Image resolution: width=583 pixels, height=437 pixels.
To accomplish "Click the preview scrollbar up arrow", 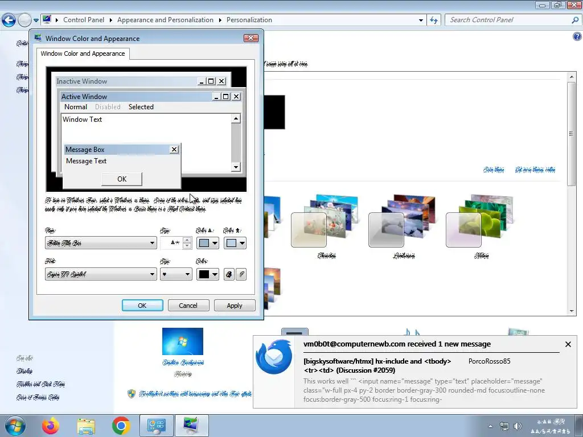I will (236, 118).
